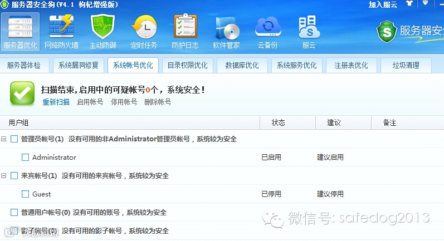The image size is (444, 241).
Task: Collapse the 管理员帐号 group
Action: 3,139
